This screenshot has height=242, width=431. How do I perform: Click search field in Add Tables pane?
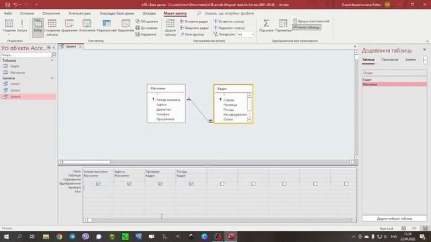tap(394, 73)
